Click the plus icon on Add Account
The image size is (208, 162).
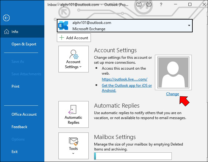point(62,38)
